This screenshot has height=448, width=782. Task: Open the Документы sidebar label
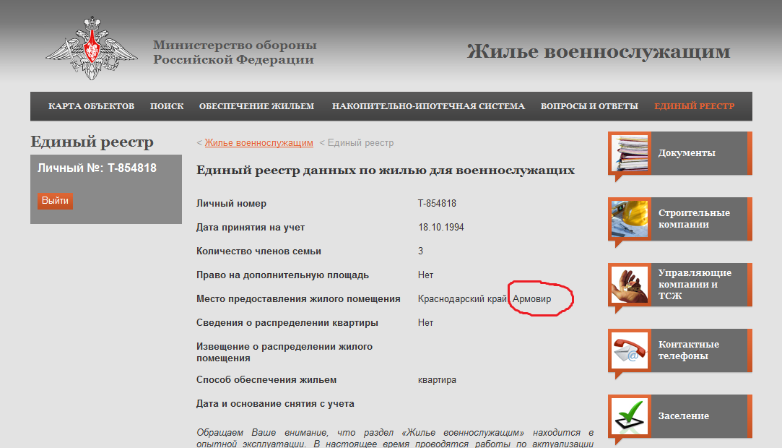pyautogui.click(x=687, y=153)
